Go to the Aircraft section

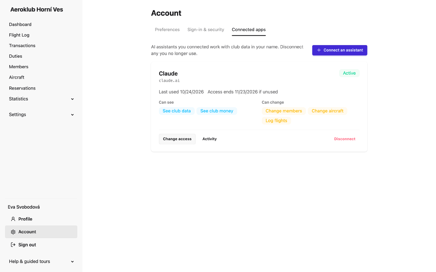tap(17, 77)
